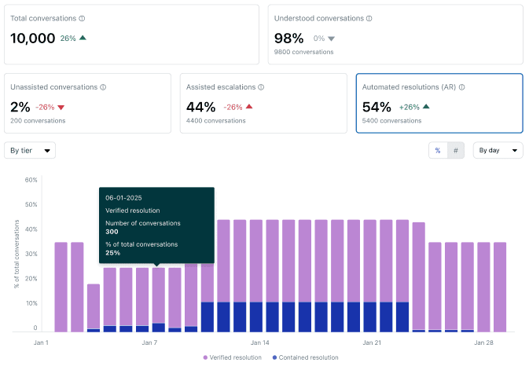Click green up arrow next to 10,000
Viewport: 529px width, 370px height.
[83, 38]
